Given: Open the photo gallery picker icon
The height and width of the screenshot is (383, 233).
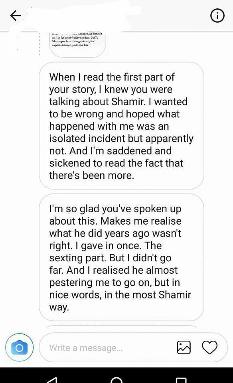Looking at the screenshot, I should (184, 347).
